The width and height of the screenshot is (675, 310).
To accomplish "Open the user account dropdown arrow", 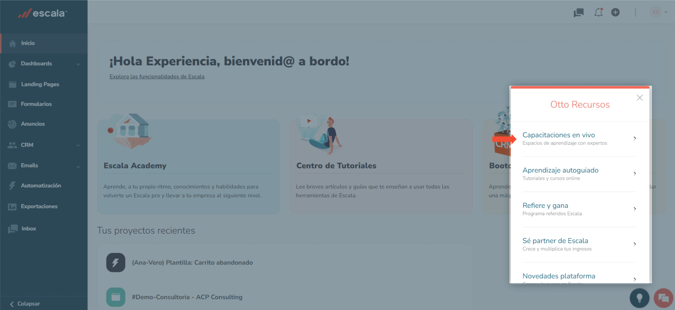I will pyautogui.click(x=666, y=12).
